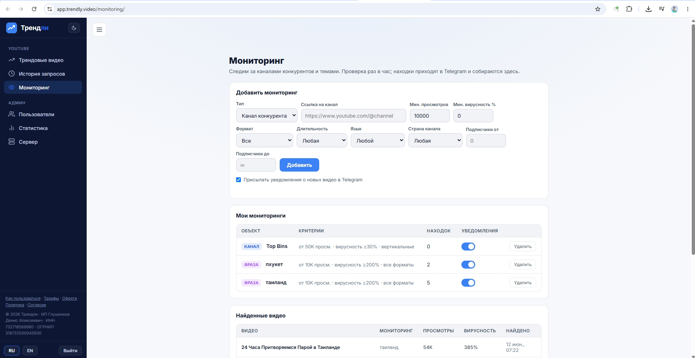695x358 pixels.
Task: Open Оферта link in footer
Action: click(69, 298)
